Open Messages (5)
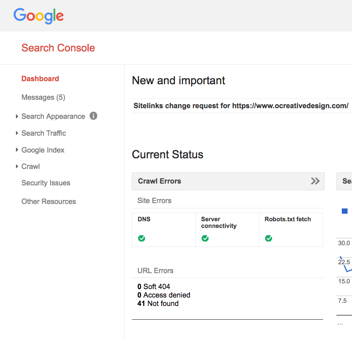352x341 pixels. [x=44, y=97]
